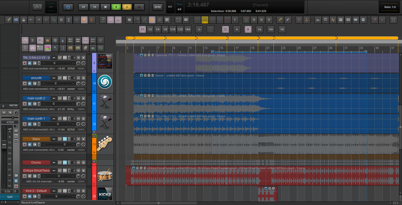The image size is (402, 205).
Task: Collapse the Drums folder track
Action: [x=94, y=162]
